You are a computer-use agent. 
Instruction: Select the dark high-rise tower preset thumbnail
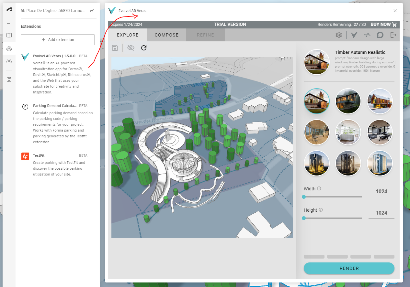click(348, 163)
